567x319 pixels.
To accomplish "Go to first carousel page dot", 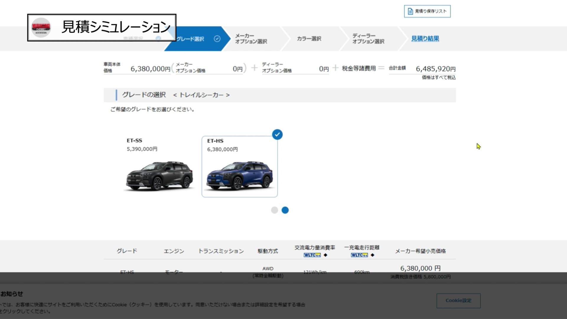I will (x=274, y=210).
